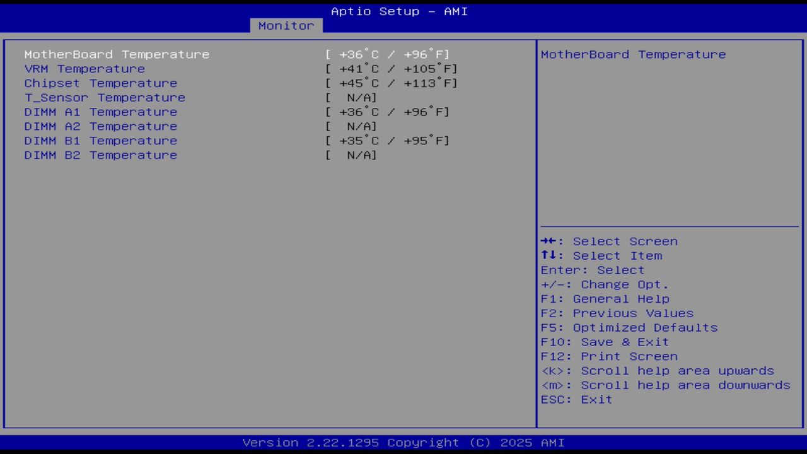Select the DIMM A2 Temperature entry
Screen dimensions: 807x454
(x=101, y=126)
